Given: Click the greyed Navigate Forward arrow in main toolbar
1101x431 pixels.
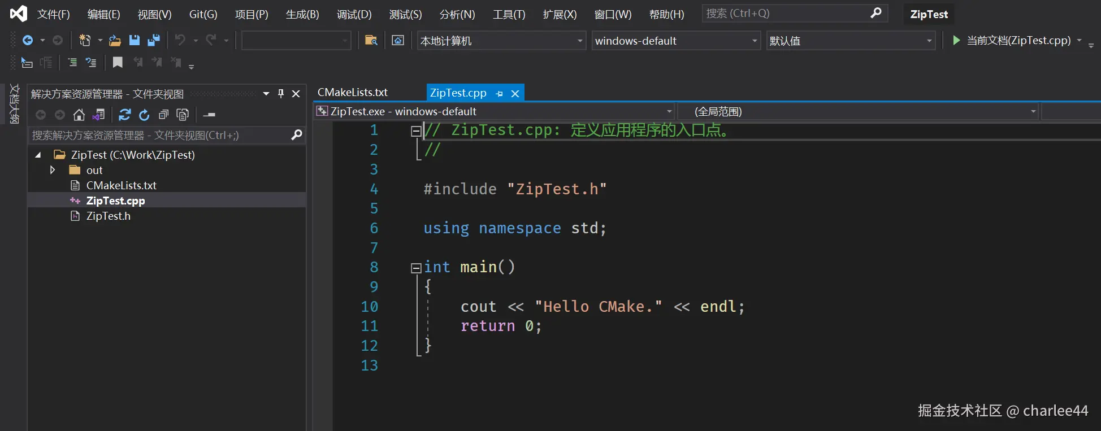Looking at the screenshot, I should (x=58, y=40).
